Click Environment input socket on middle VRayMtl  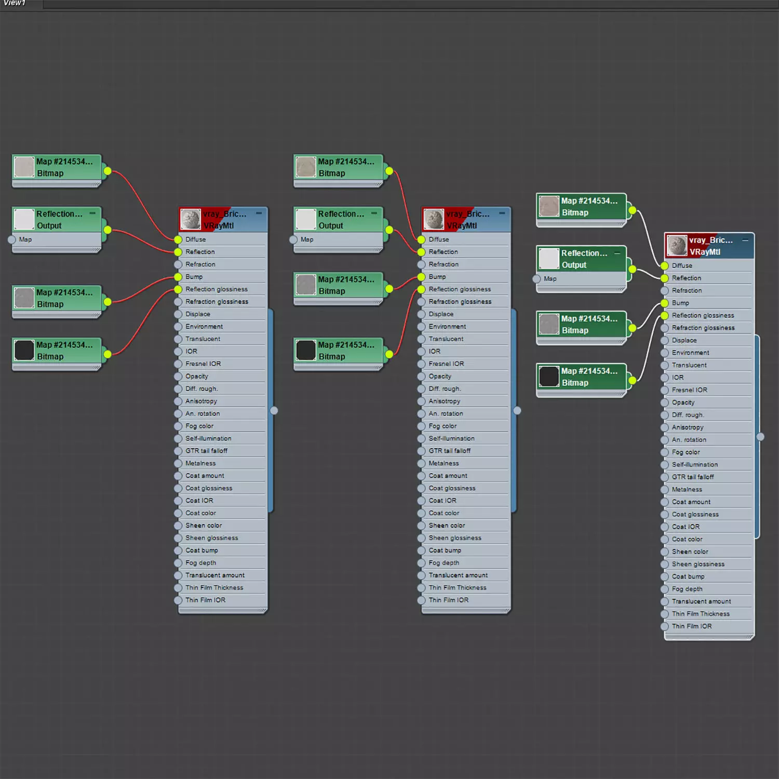[421, 327]
